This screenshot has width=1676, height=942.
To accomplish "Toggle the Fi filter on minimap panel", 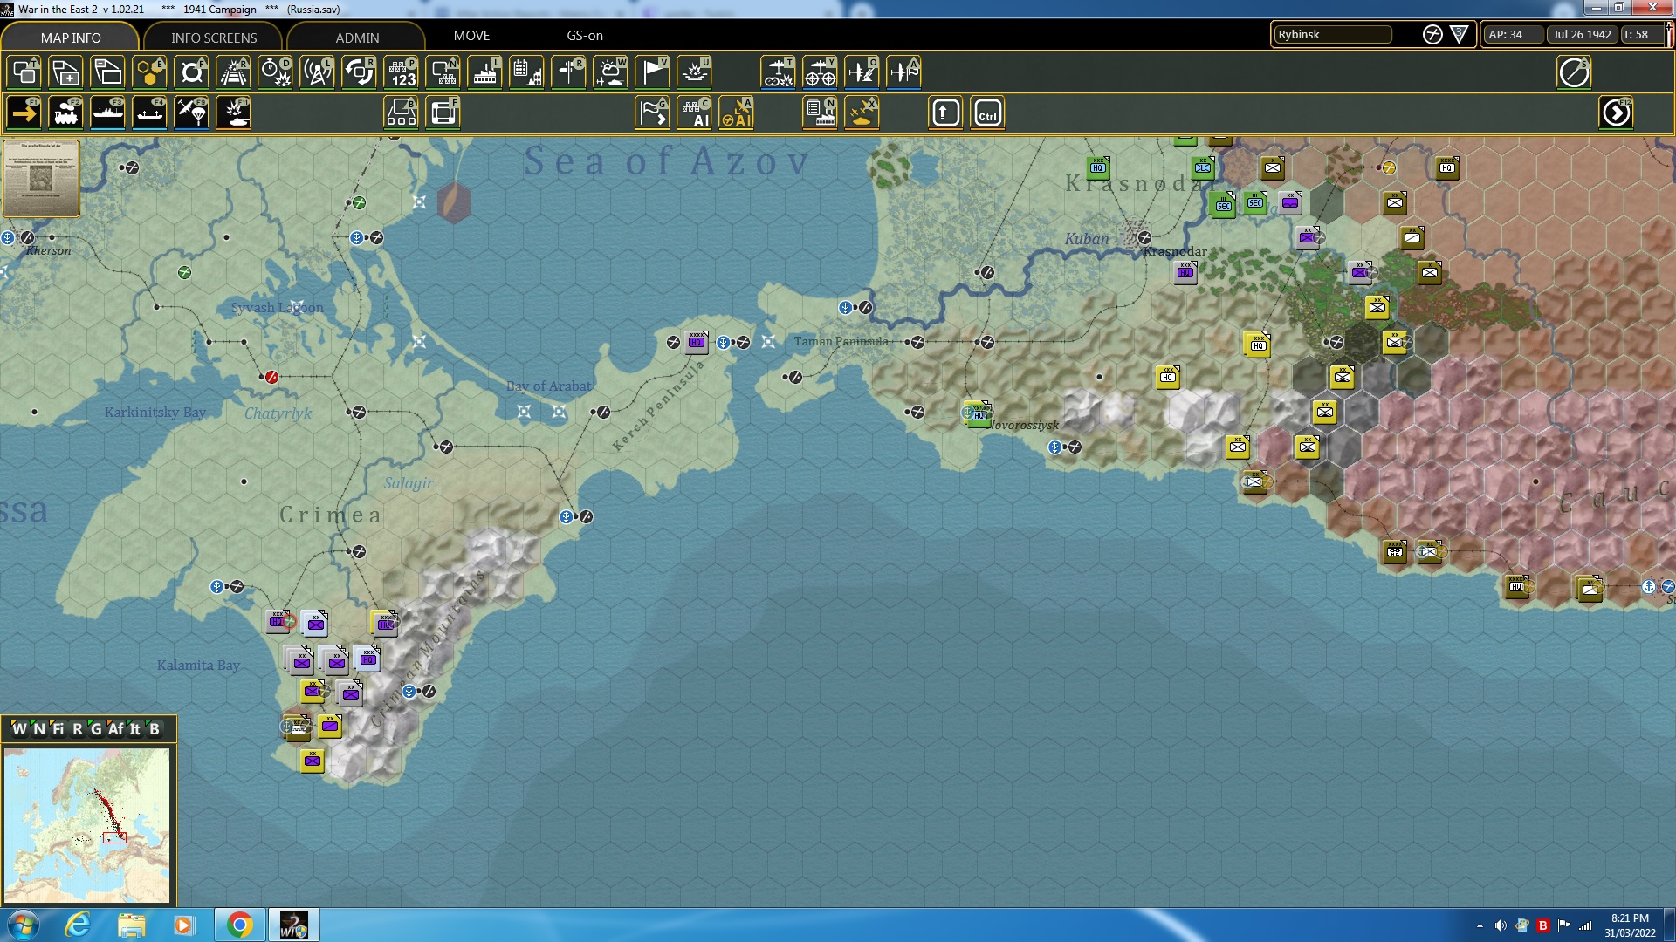I will 58,729.
